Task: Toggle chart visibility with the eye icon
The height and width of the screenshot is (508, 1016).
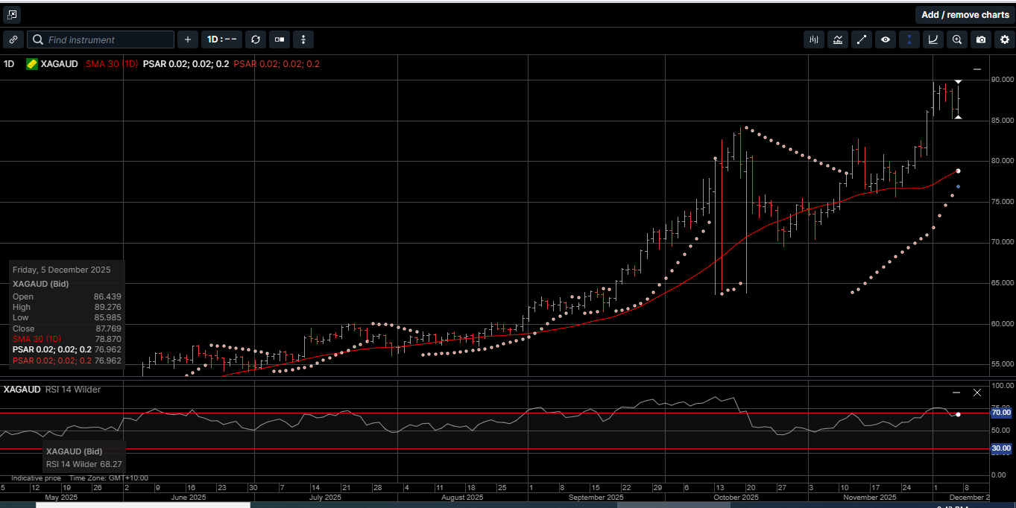Action: click(886, 39)
